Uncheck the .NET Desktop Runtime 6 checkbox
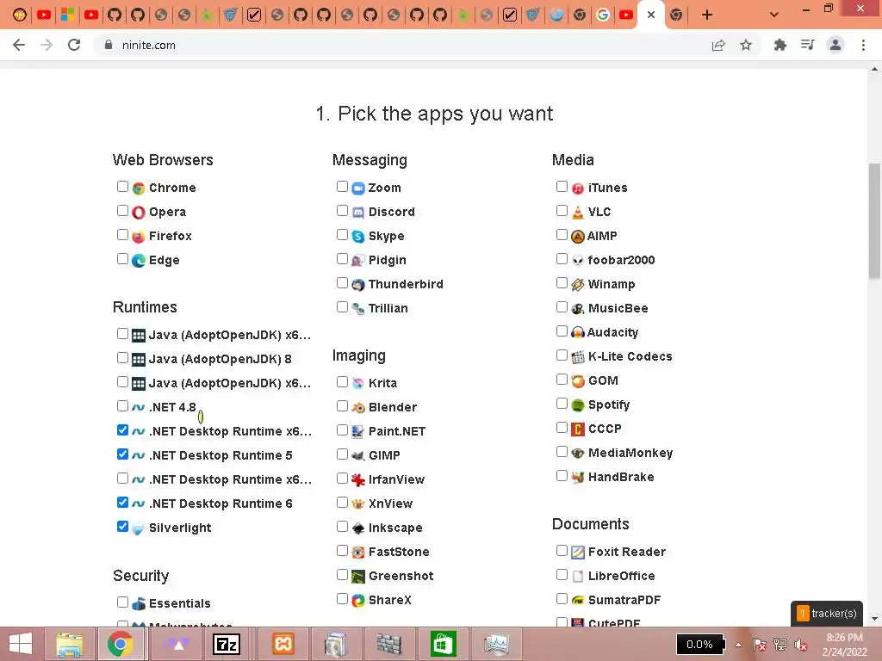 pos(122,503)
